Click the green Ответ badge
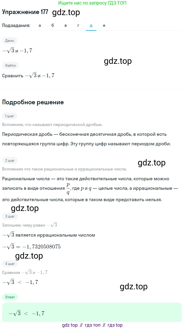Viewport: 185px width, 329px height. click(10, 297)
